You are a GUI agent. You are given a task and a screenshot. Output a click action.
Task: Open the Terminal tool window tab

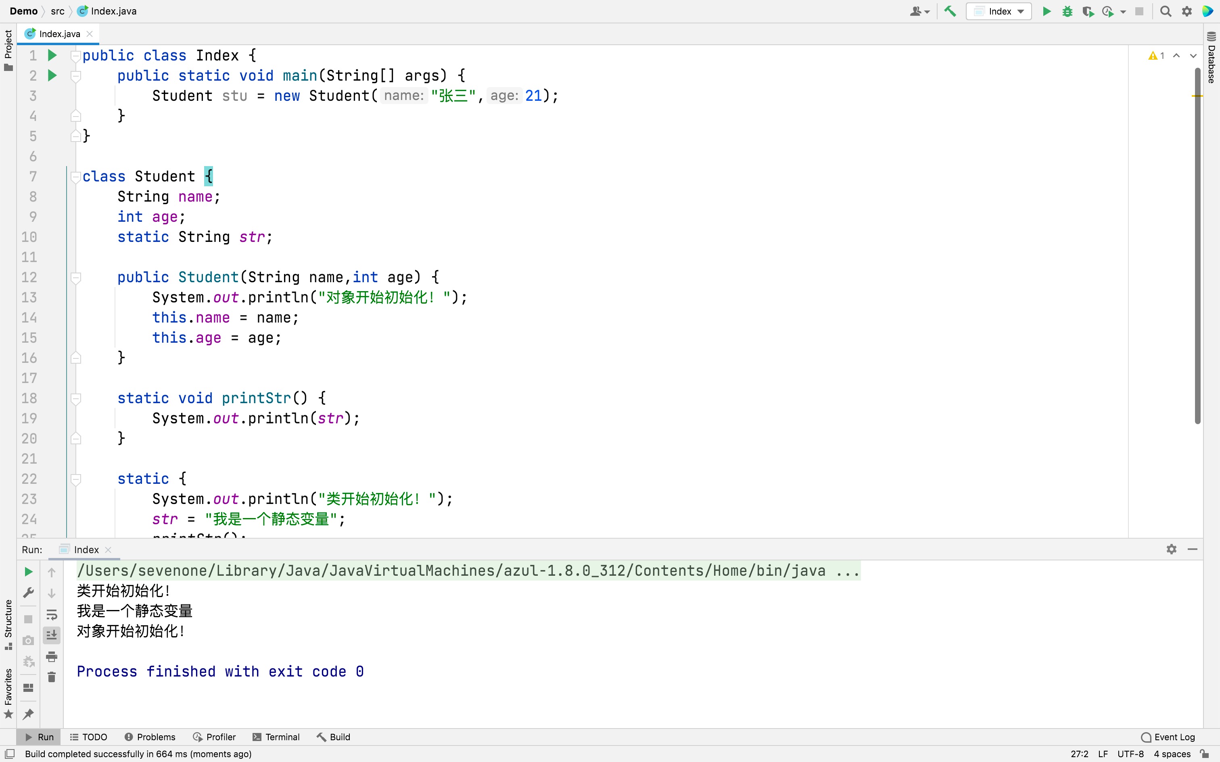click(x=276, y=737)
